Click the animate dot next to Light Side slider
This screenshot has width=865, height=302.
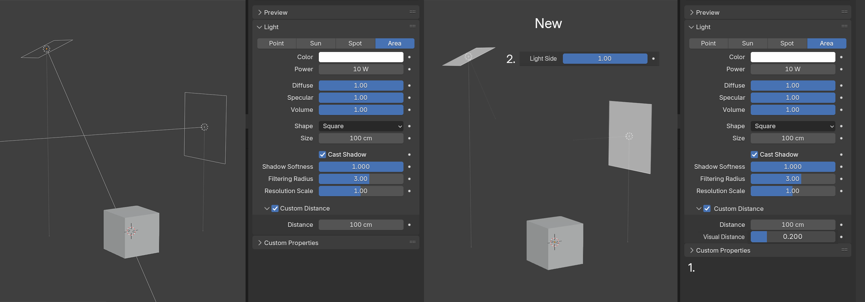[653, 58]
